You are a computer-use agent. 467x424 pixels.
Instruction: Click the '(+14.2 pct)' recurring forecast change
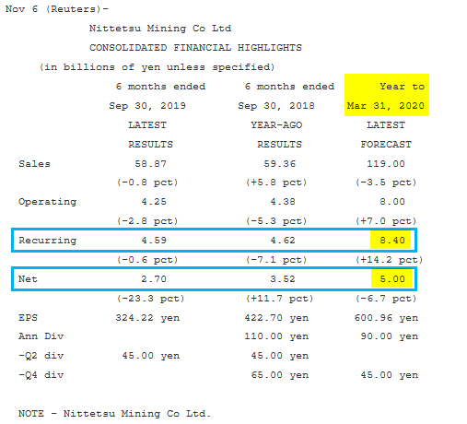pos(390,260)
